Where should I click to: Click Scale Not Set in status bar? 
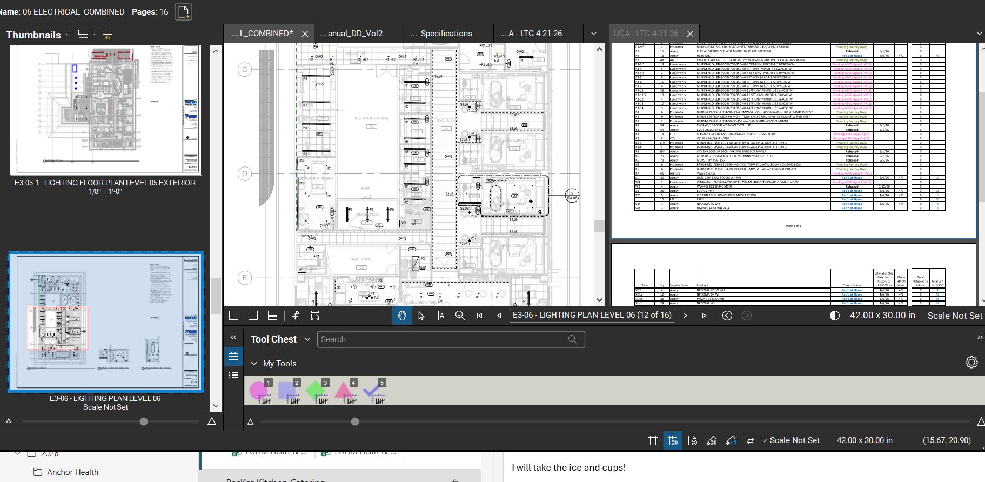click(794, 440)
